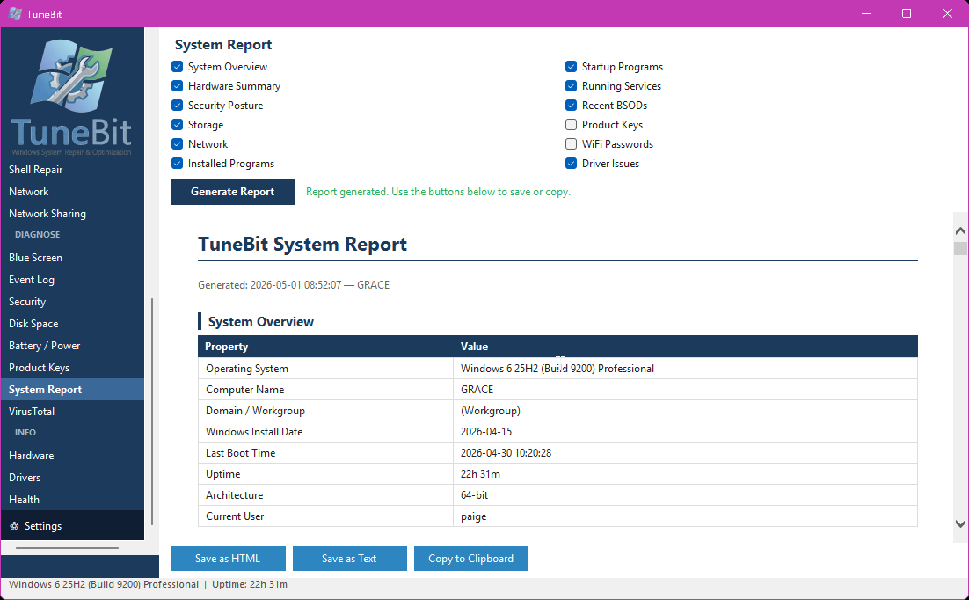Go to Battery / Power
Image resolution: width=969 pixels, height=600 pixels.
point(73,345)
